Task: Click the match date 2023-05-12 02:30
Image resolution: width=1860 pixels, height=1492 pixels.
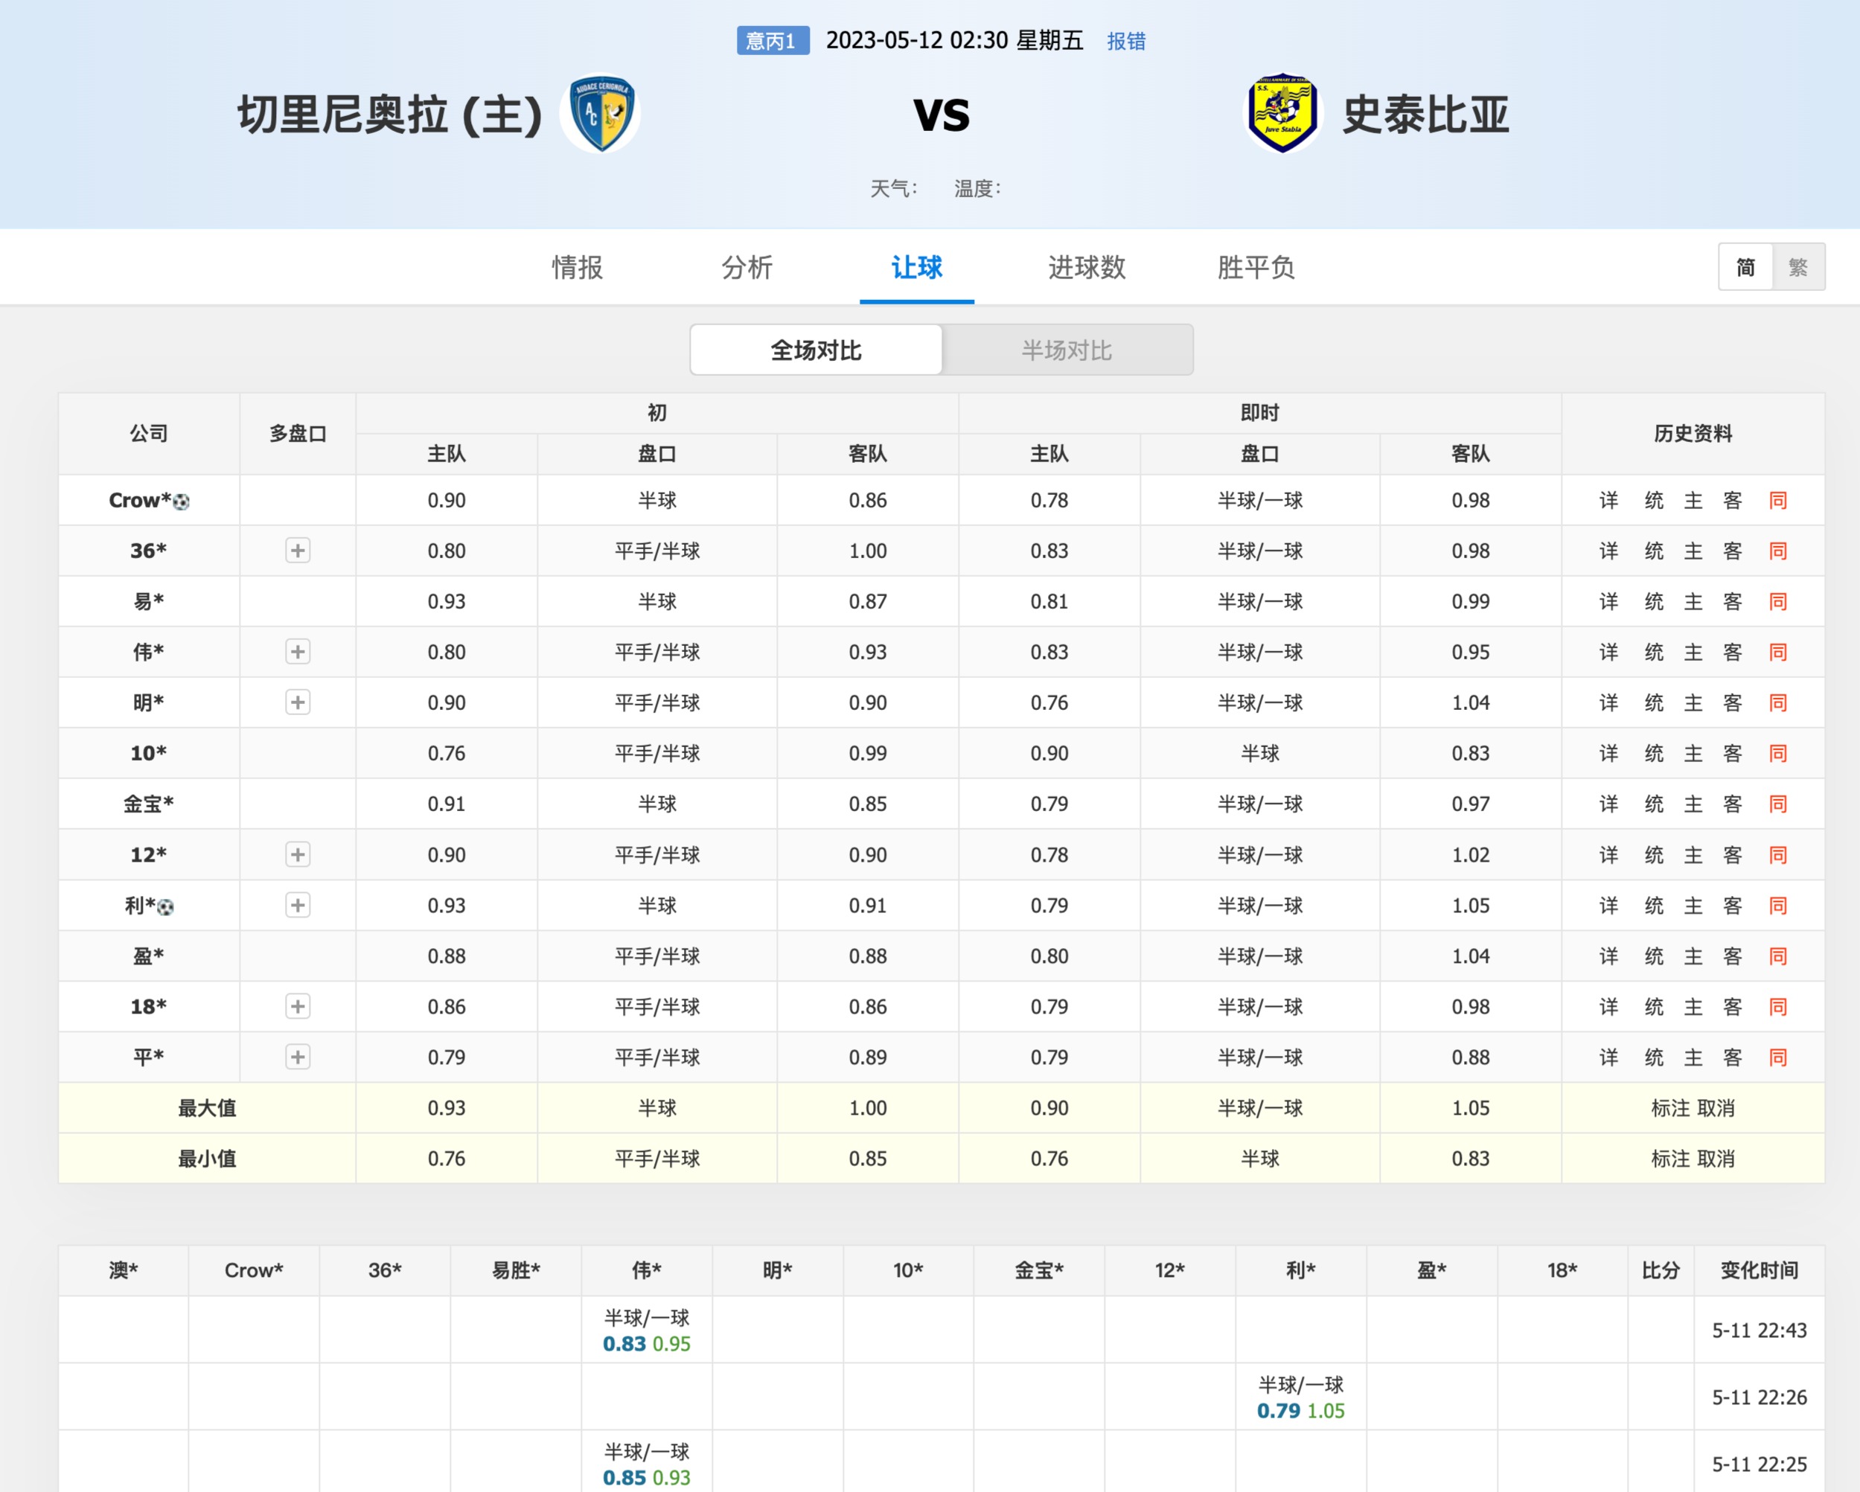Action: (917, 40)
